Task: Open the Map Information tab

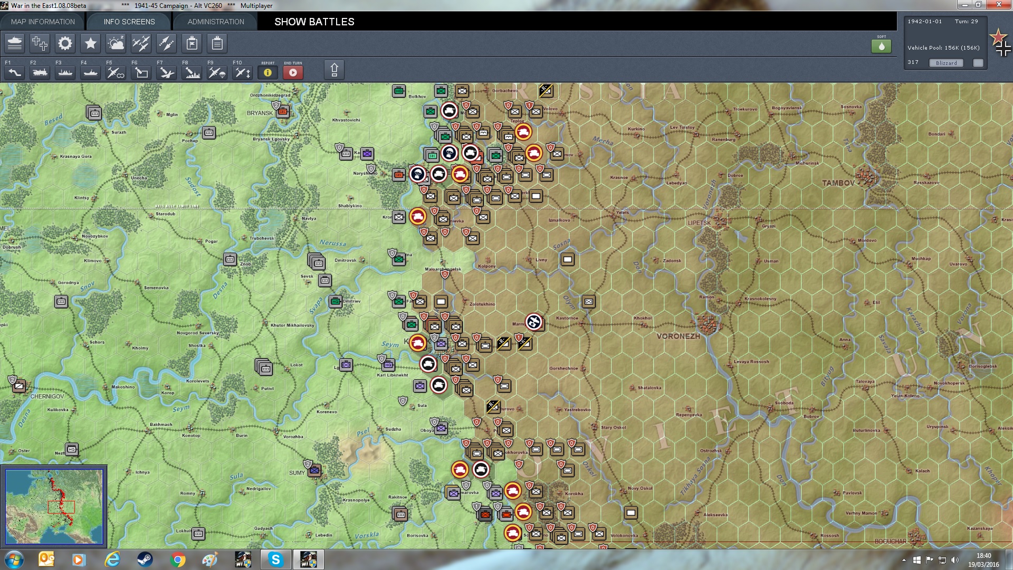Action: pos(43,22)
